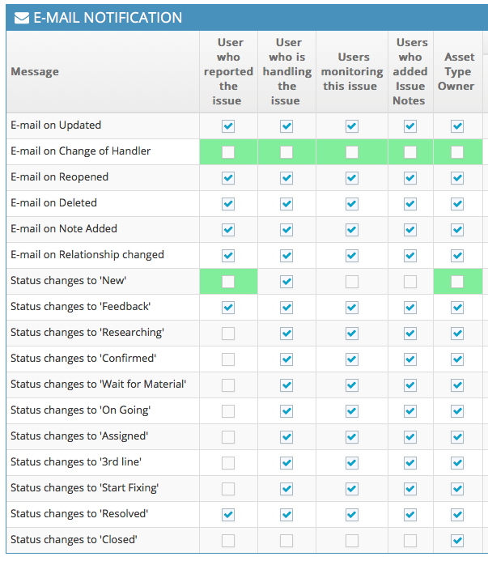Check reporter checkbox for Status 'Researching' row
488x561 pixels.
point(228,334)
